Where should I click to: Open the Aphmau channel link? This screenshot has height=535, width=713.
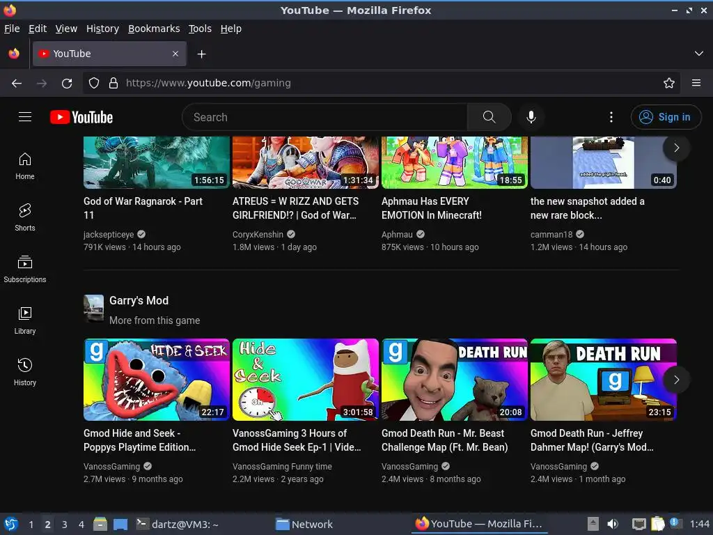(x=397, y=234)
